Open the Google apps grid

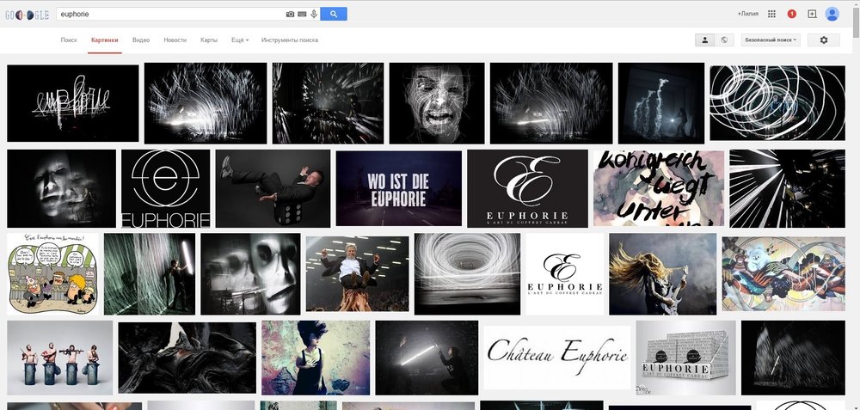click(x=771, y=14)
